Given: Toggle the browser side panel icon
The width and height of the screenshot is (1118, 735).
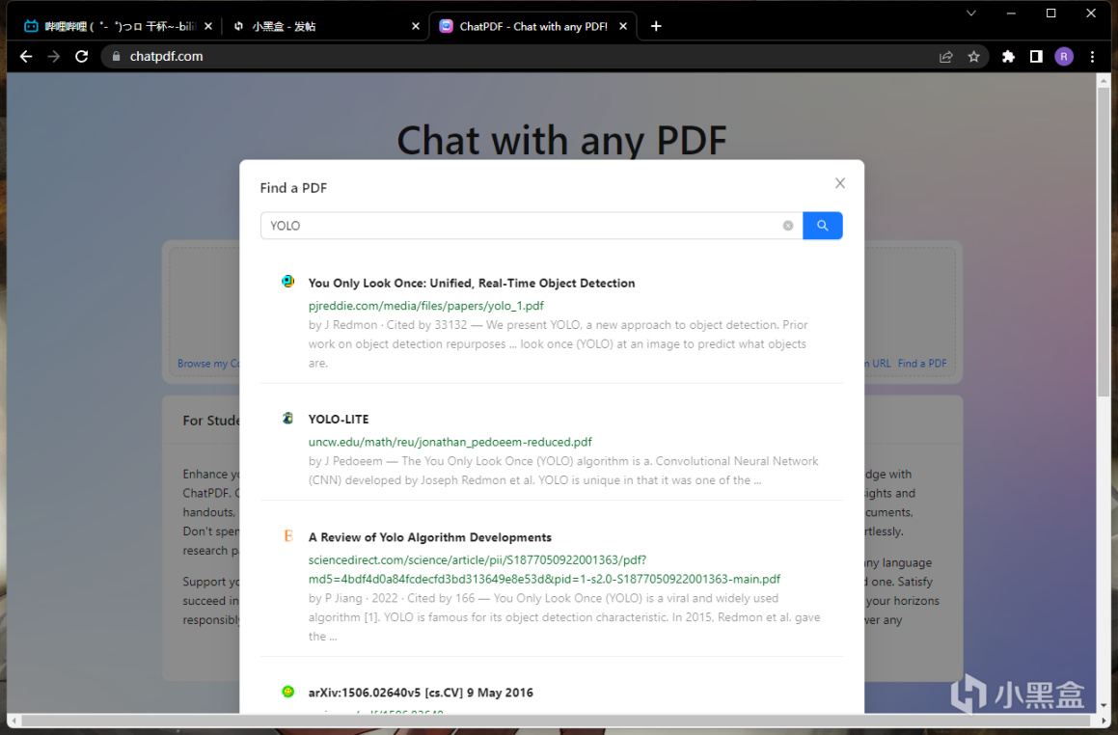Looking at the screenshot, I should [1036, 57].
